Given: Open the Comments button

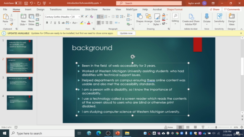Looking at the screenshot, I should (x=232, y=9).
